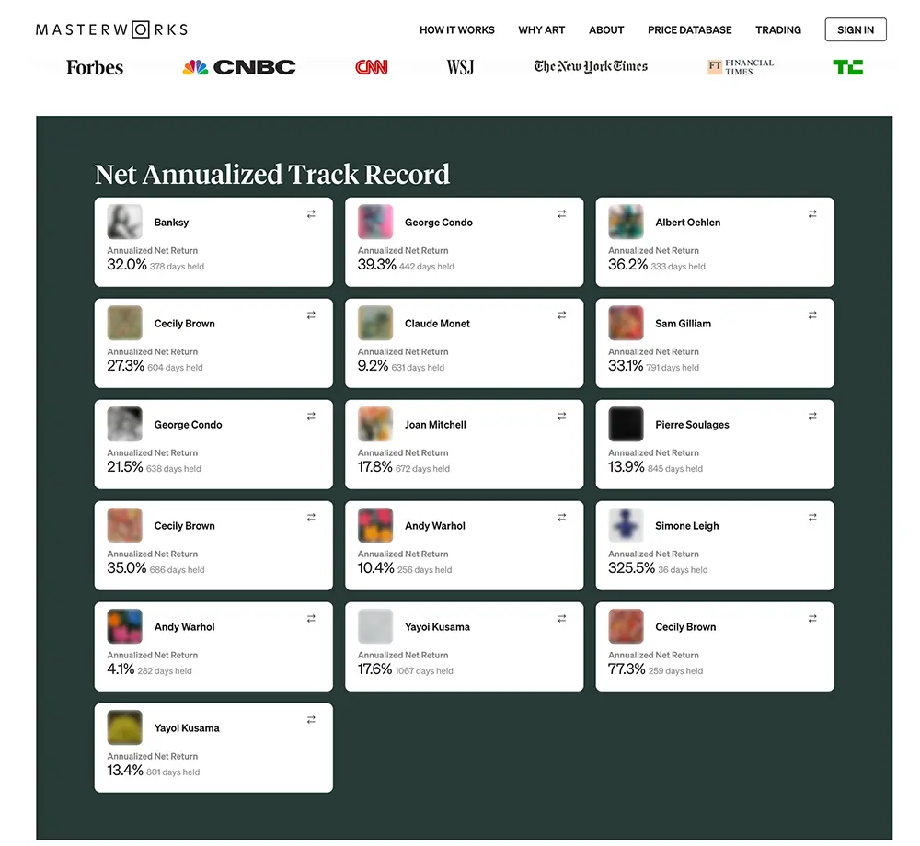
Task: Open the Claude Monet artwork thumbnail
Action: click(x=375, y=323)
